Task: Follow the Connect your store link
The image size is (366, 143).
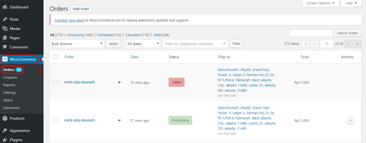Action: coord(69,20)
